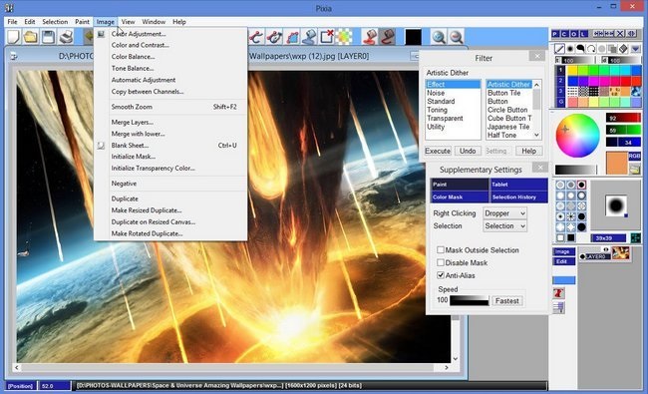Select the red paint bucket fill icon
Screen dimensions: 648x394
(370, 37)
